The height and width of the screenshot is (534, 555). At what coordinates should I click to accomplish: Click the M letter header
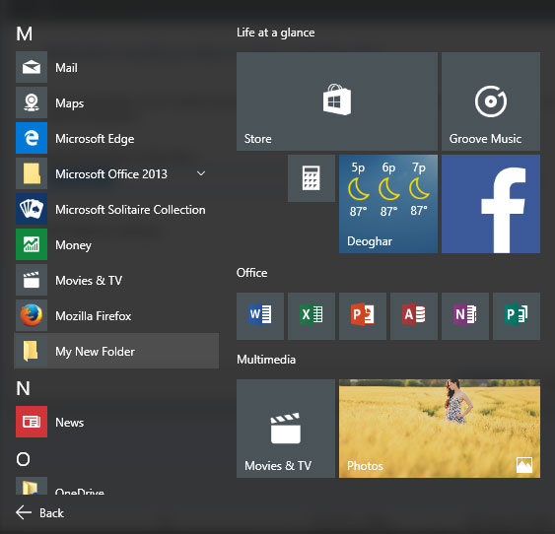[x=24, y=33]
